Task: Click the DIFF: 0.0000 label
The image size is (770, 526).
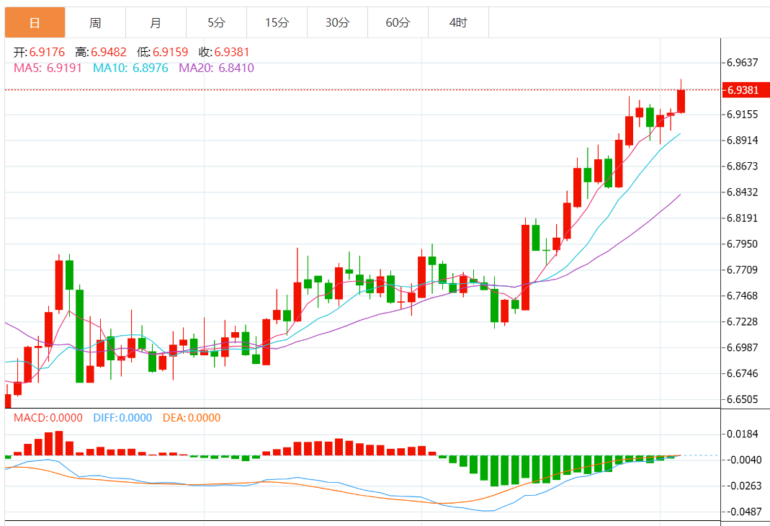Action: point(122,418)
